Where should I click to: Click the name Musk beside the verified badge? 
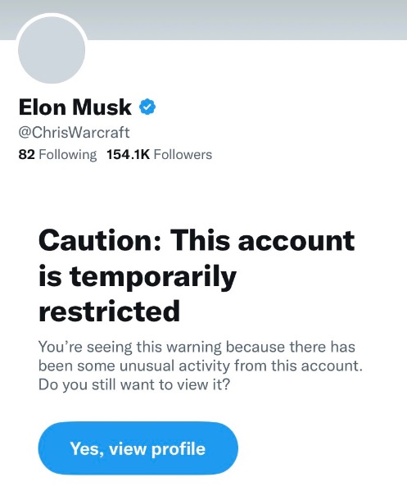click(102, 107)
